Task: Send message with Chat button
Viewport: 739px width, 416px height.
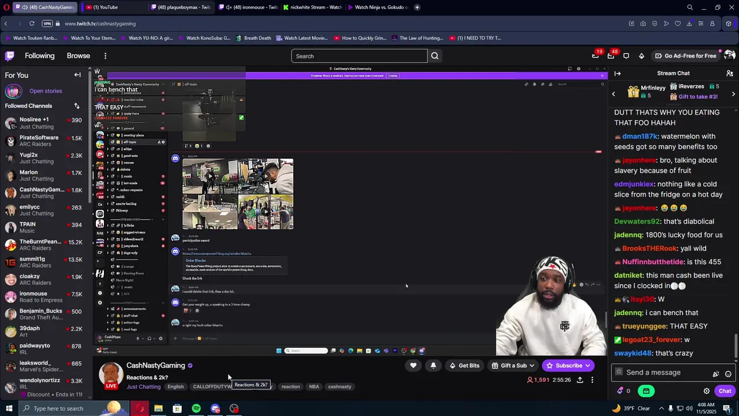Action: pos(725,391)
